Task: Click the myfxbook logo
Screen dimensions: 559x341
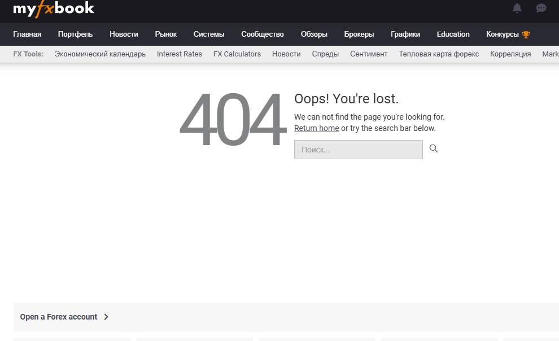Action: point(54,8)
